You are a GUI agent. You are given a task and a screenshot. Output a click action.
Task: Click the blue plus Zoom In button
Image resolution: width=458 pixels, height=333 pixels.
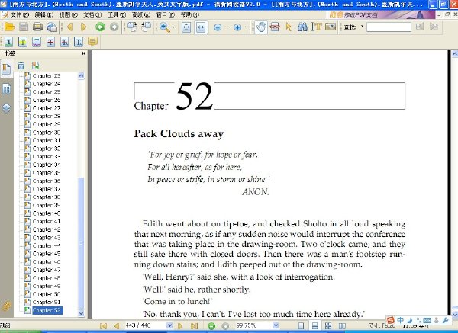237,27
